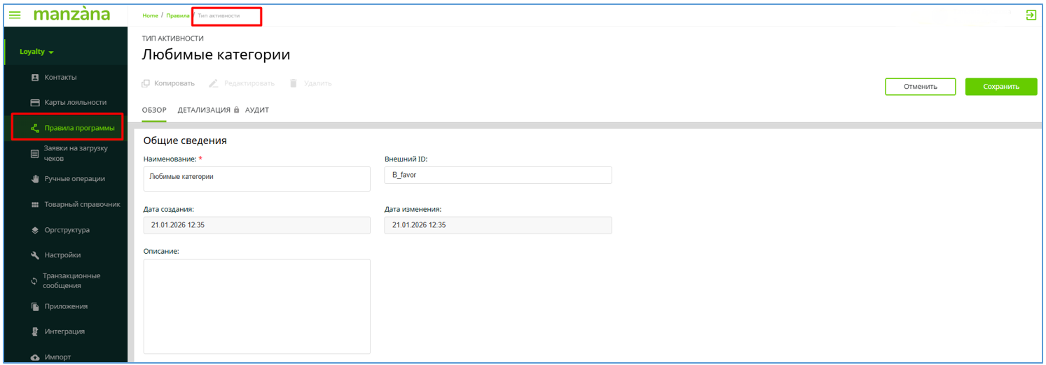Click the Оргструктура layers icon
Screen dimensions: 1046x365
35,230
